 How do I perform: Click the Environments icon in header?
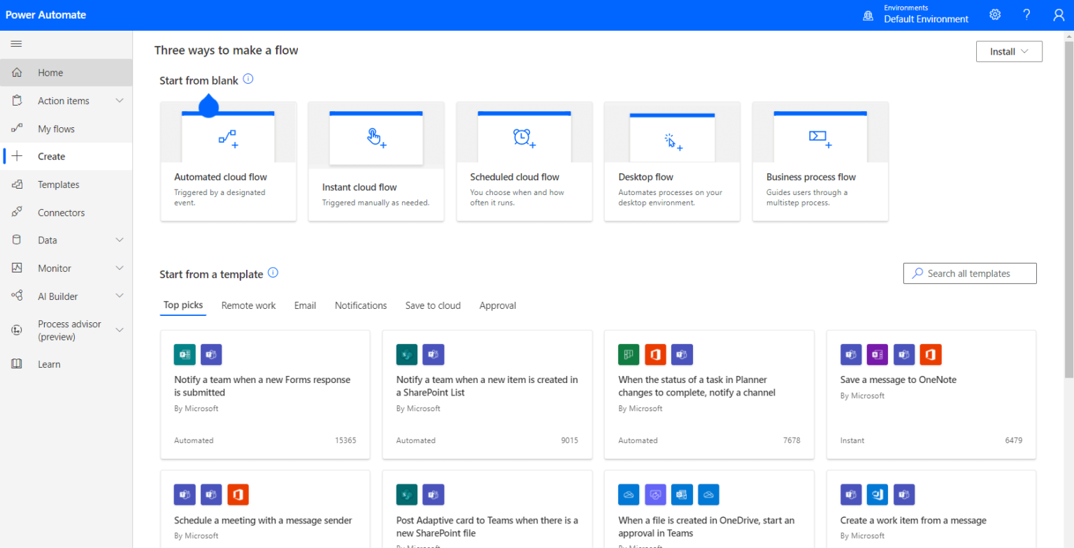[868, 15]
